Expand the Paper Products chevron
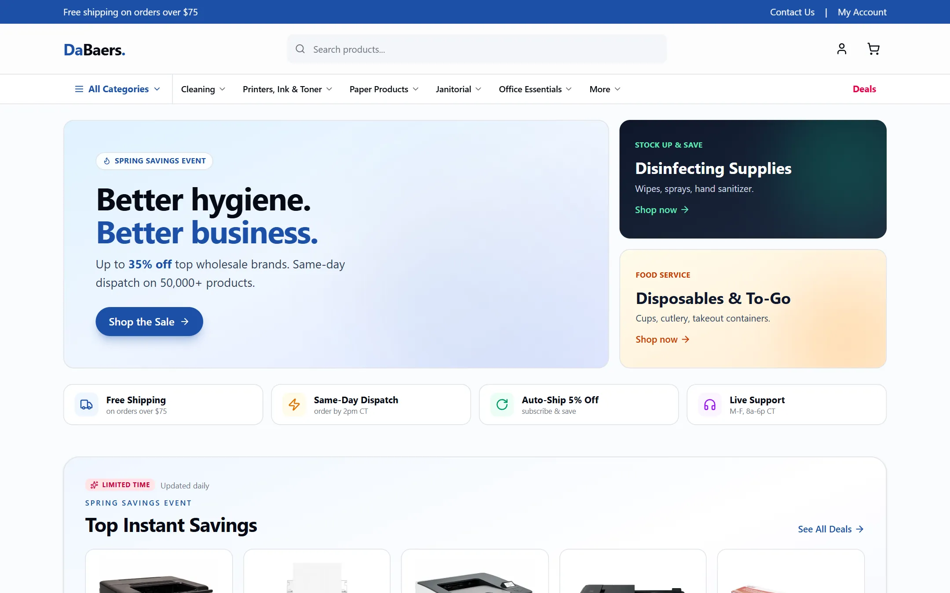 (x=415, y=89)
